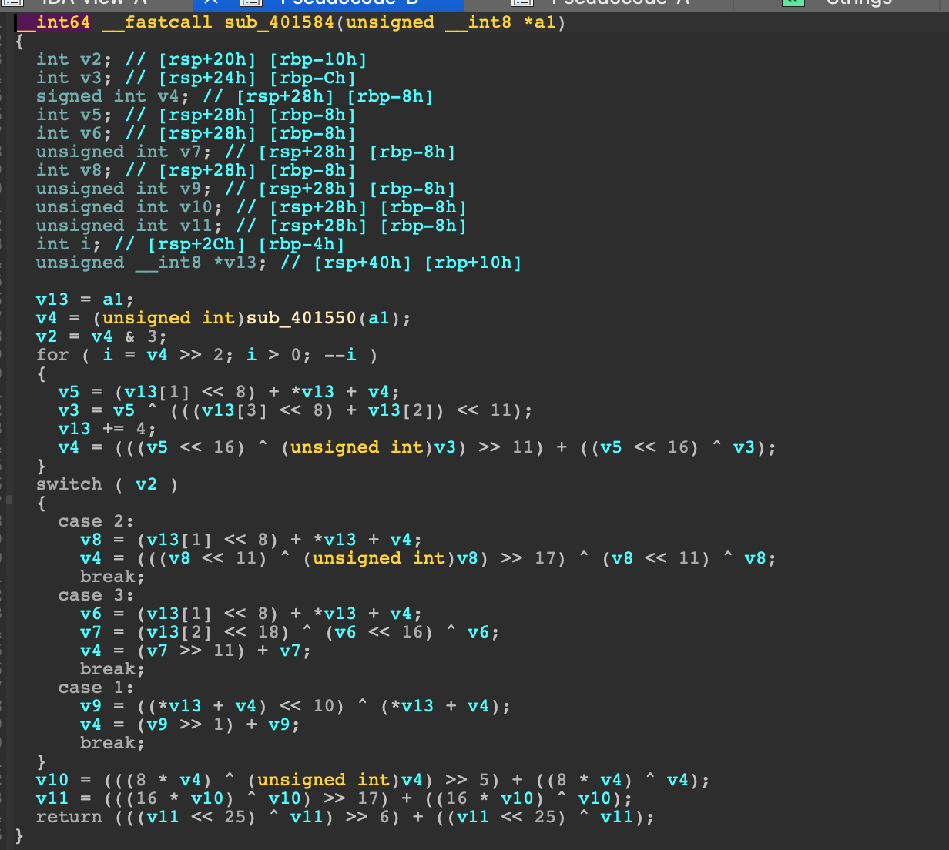Select variable i in its declaration line
The height and width of the screenshot is (850, 949).
pos(85,244)
